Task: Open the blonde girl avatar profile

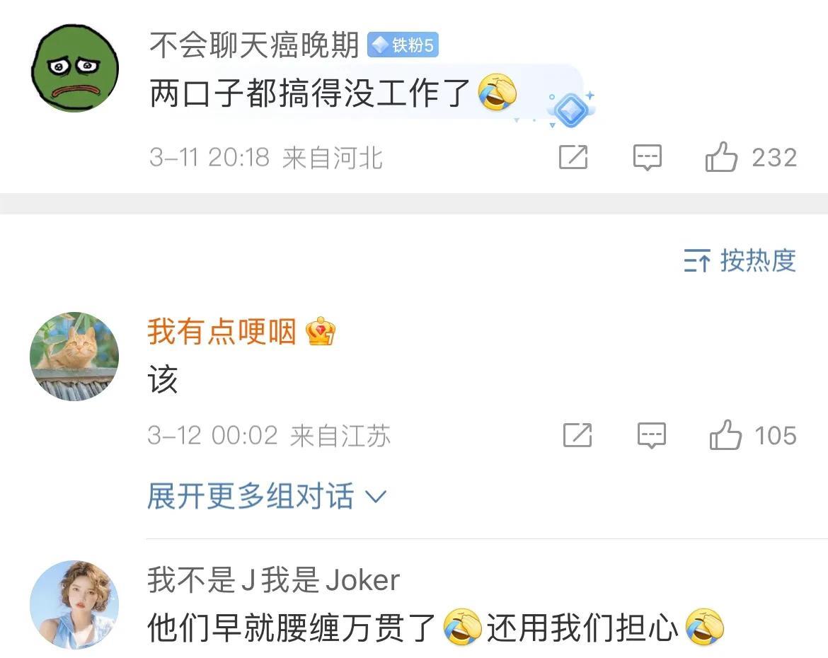Action: [x=74, y=605]
